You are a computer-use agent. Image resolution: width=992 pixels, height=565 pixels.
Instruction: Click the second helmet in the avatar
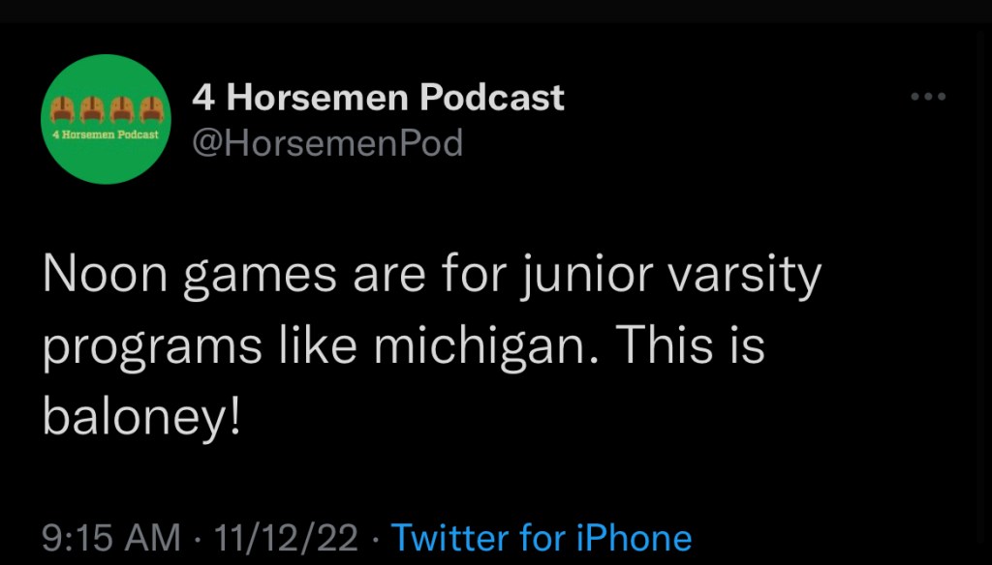pos(93,108)
